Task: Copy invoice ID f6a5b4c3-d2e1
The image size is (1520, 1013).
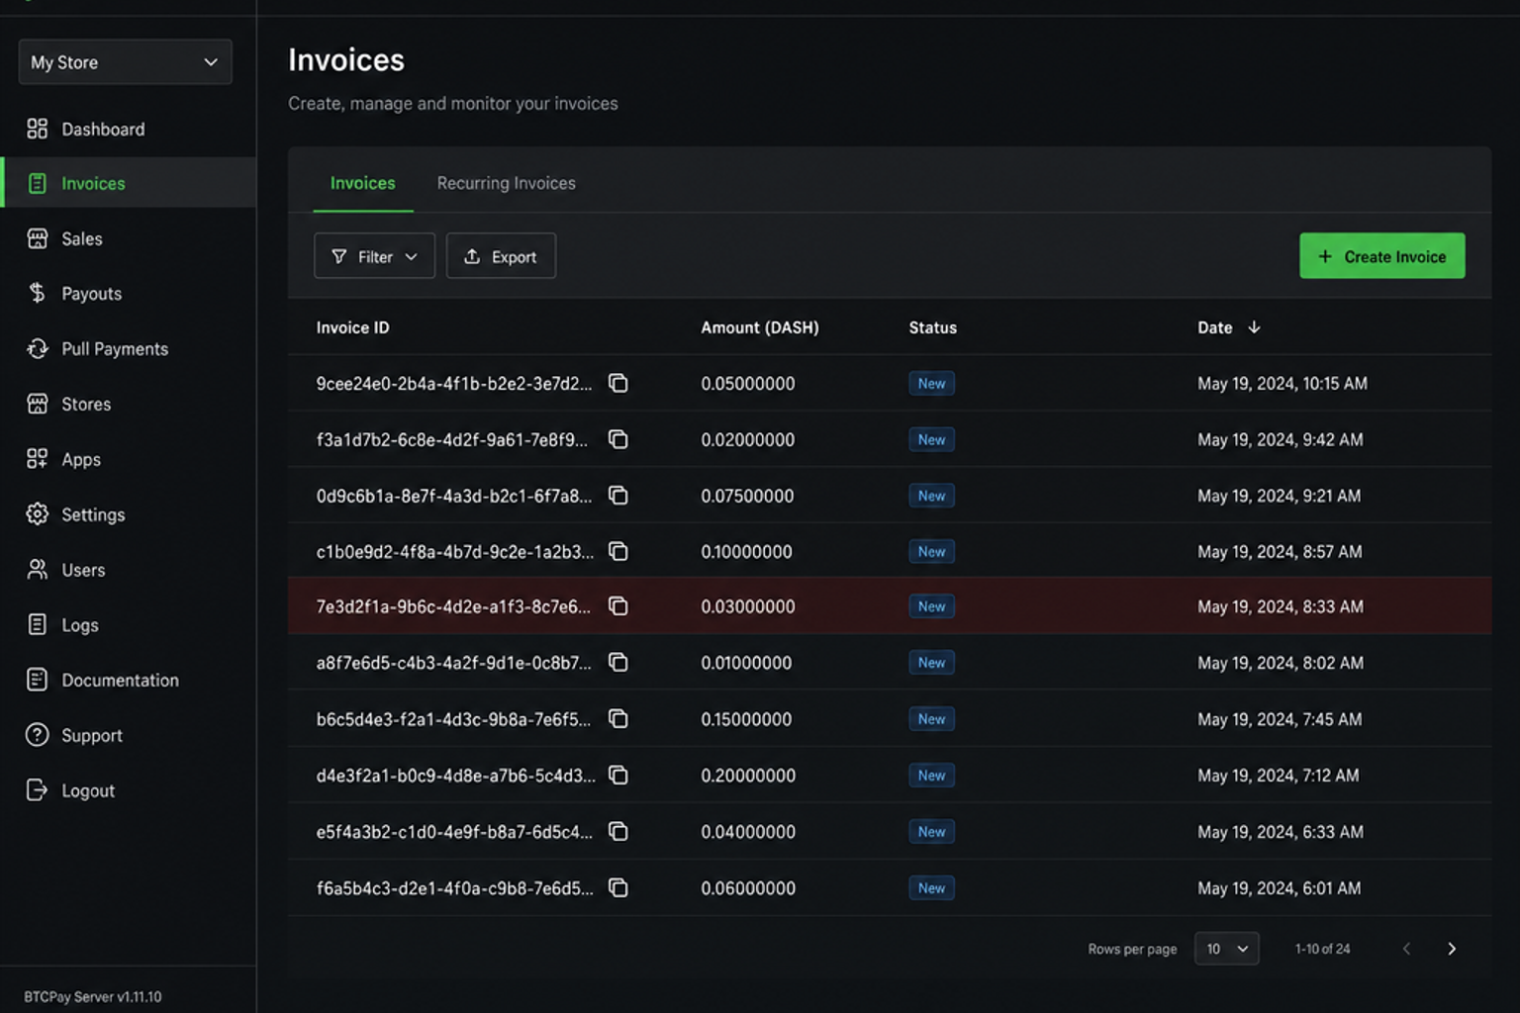Action: click(618, 888)
